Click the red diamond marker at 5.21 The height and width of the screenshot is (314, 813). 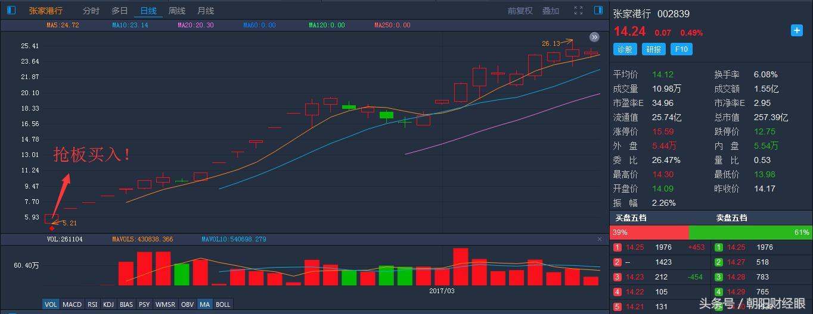tap(52, 228)
